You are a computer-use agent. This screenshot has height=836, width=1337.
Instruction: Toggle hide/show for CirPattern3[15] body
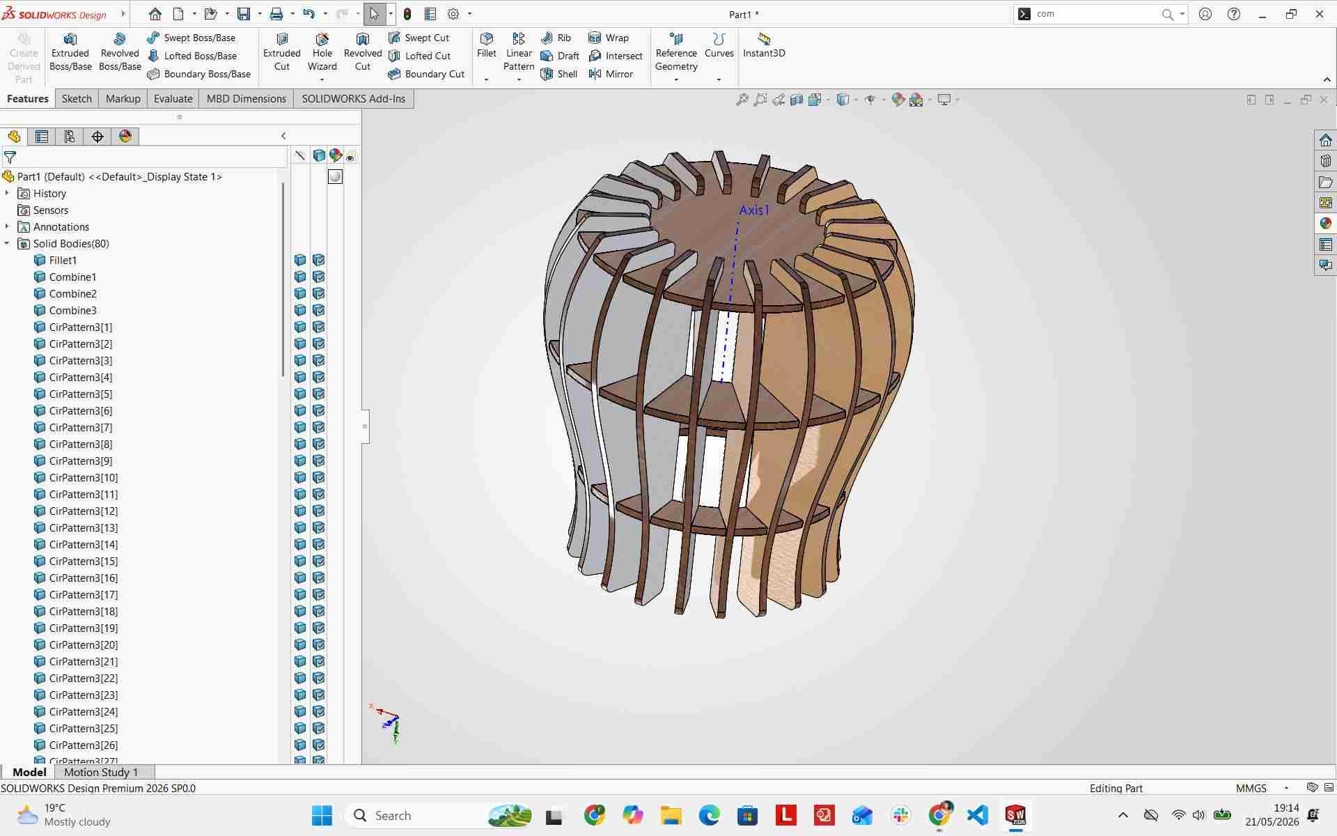click(300, 561)
